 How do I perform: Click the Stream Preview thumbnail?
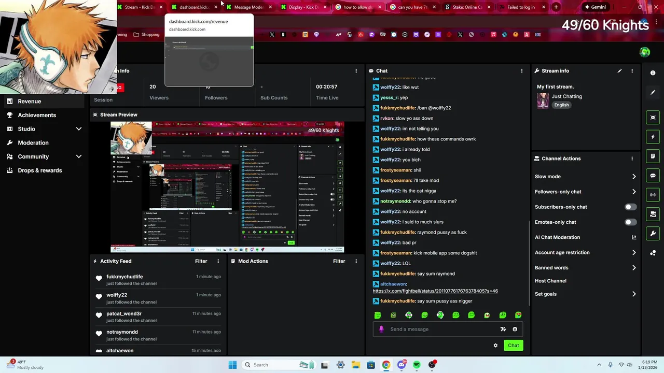[227, 187]
